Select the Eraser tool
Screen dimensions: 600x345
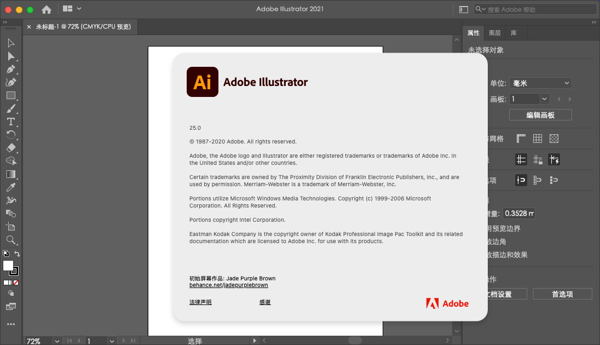tap(11, 148)
